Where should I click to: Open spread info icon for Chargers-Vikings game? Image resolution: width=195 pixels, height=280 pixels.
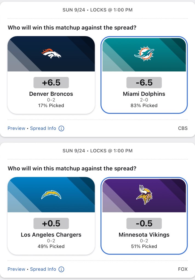coord(61,269)
